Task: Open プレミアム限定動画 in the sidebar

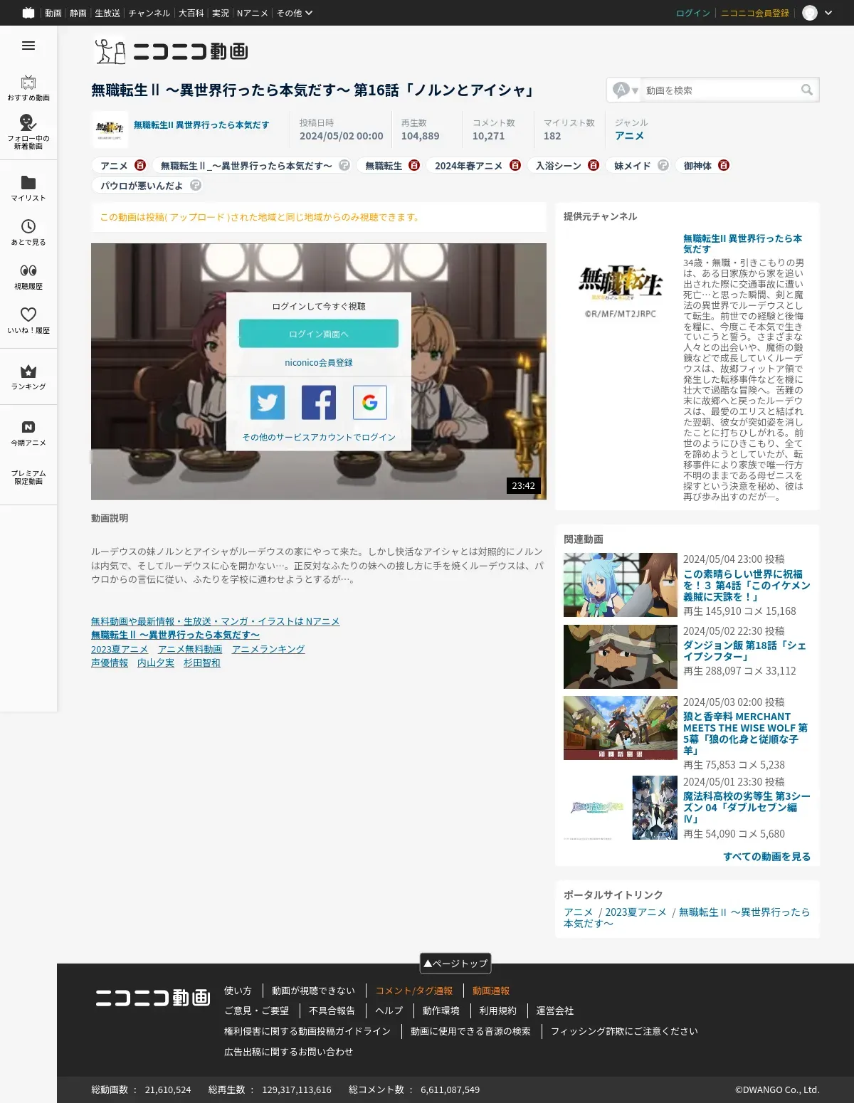Action: [x=28, y=477]
